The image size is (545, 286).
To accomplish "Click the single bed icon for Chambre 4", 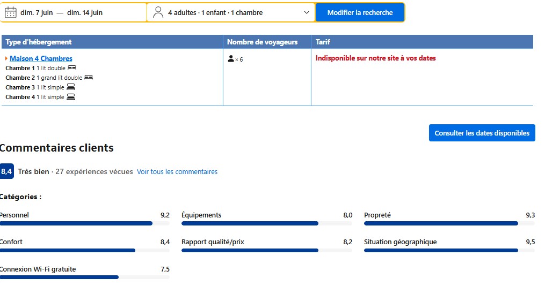I will click(71, 97).
